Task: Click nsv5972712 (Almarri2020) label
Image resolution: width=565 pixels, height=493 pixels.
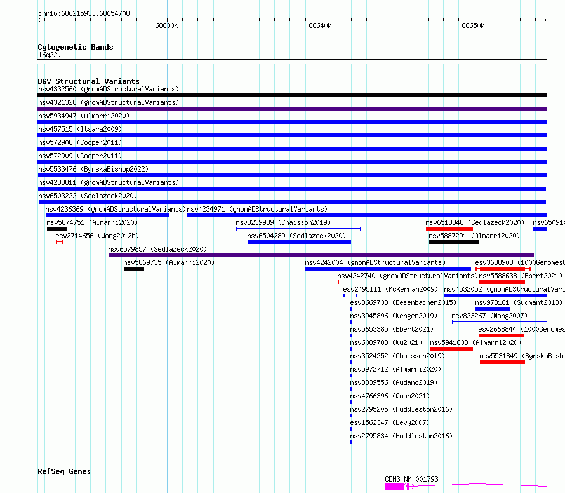Action: (x=395, y=369)
